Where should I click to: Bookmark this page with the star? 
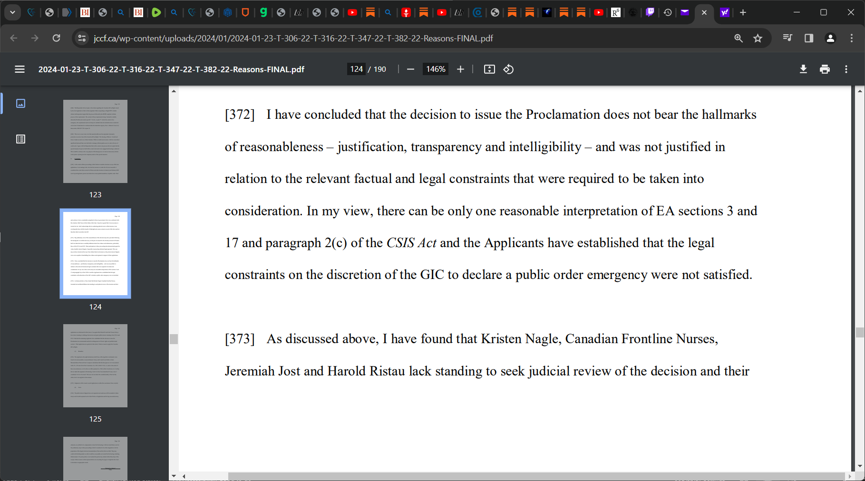[x=758, y=38]
